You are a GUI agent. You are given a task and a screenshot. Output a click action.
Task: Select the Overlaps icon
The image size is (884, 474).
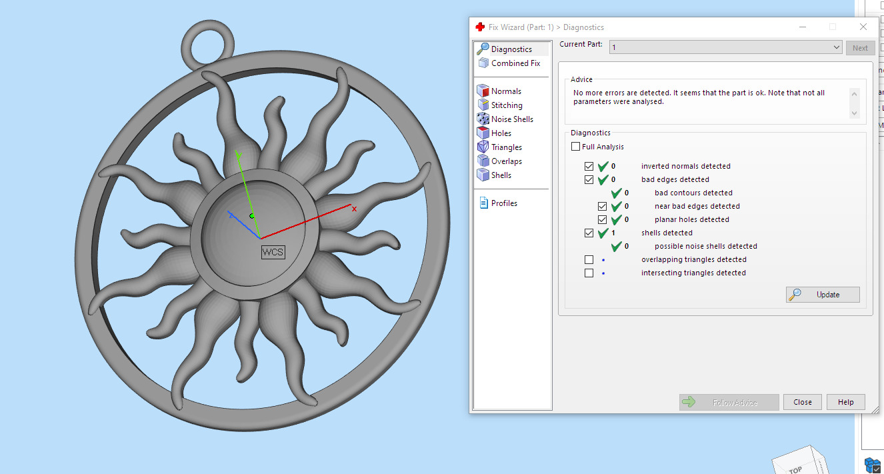click(x=483, y=161)
